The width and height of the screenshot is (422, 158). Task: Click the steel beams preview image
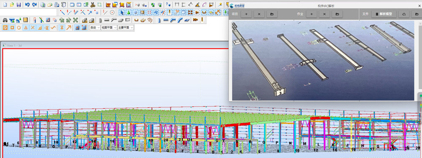323,61
